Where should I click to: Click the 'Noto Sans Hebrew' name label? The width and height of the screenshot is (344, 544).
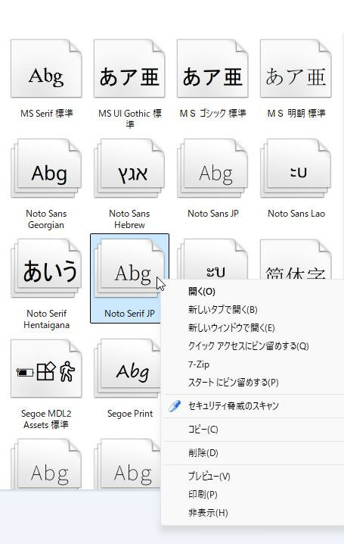[129, 219]
